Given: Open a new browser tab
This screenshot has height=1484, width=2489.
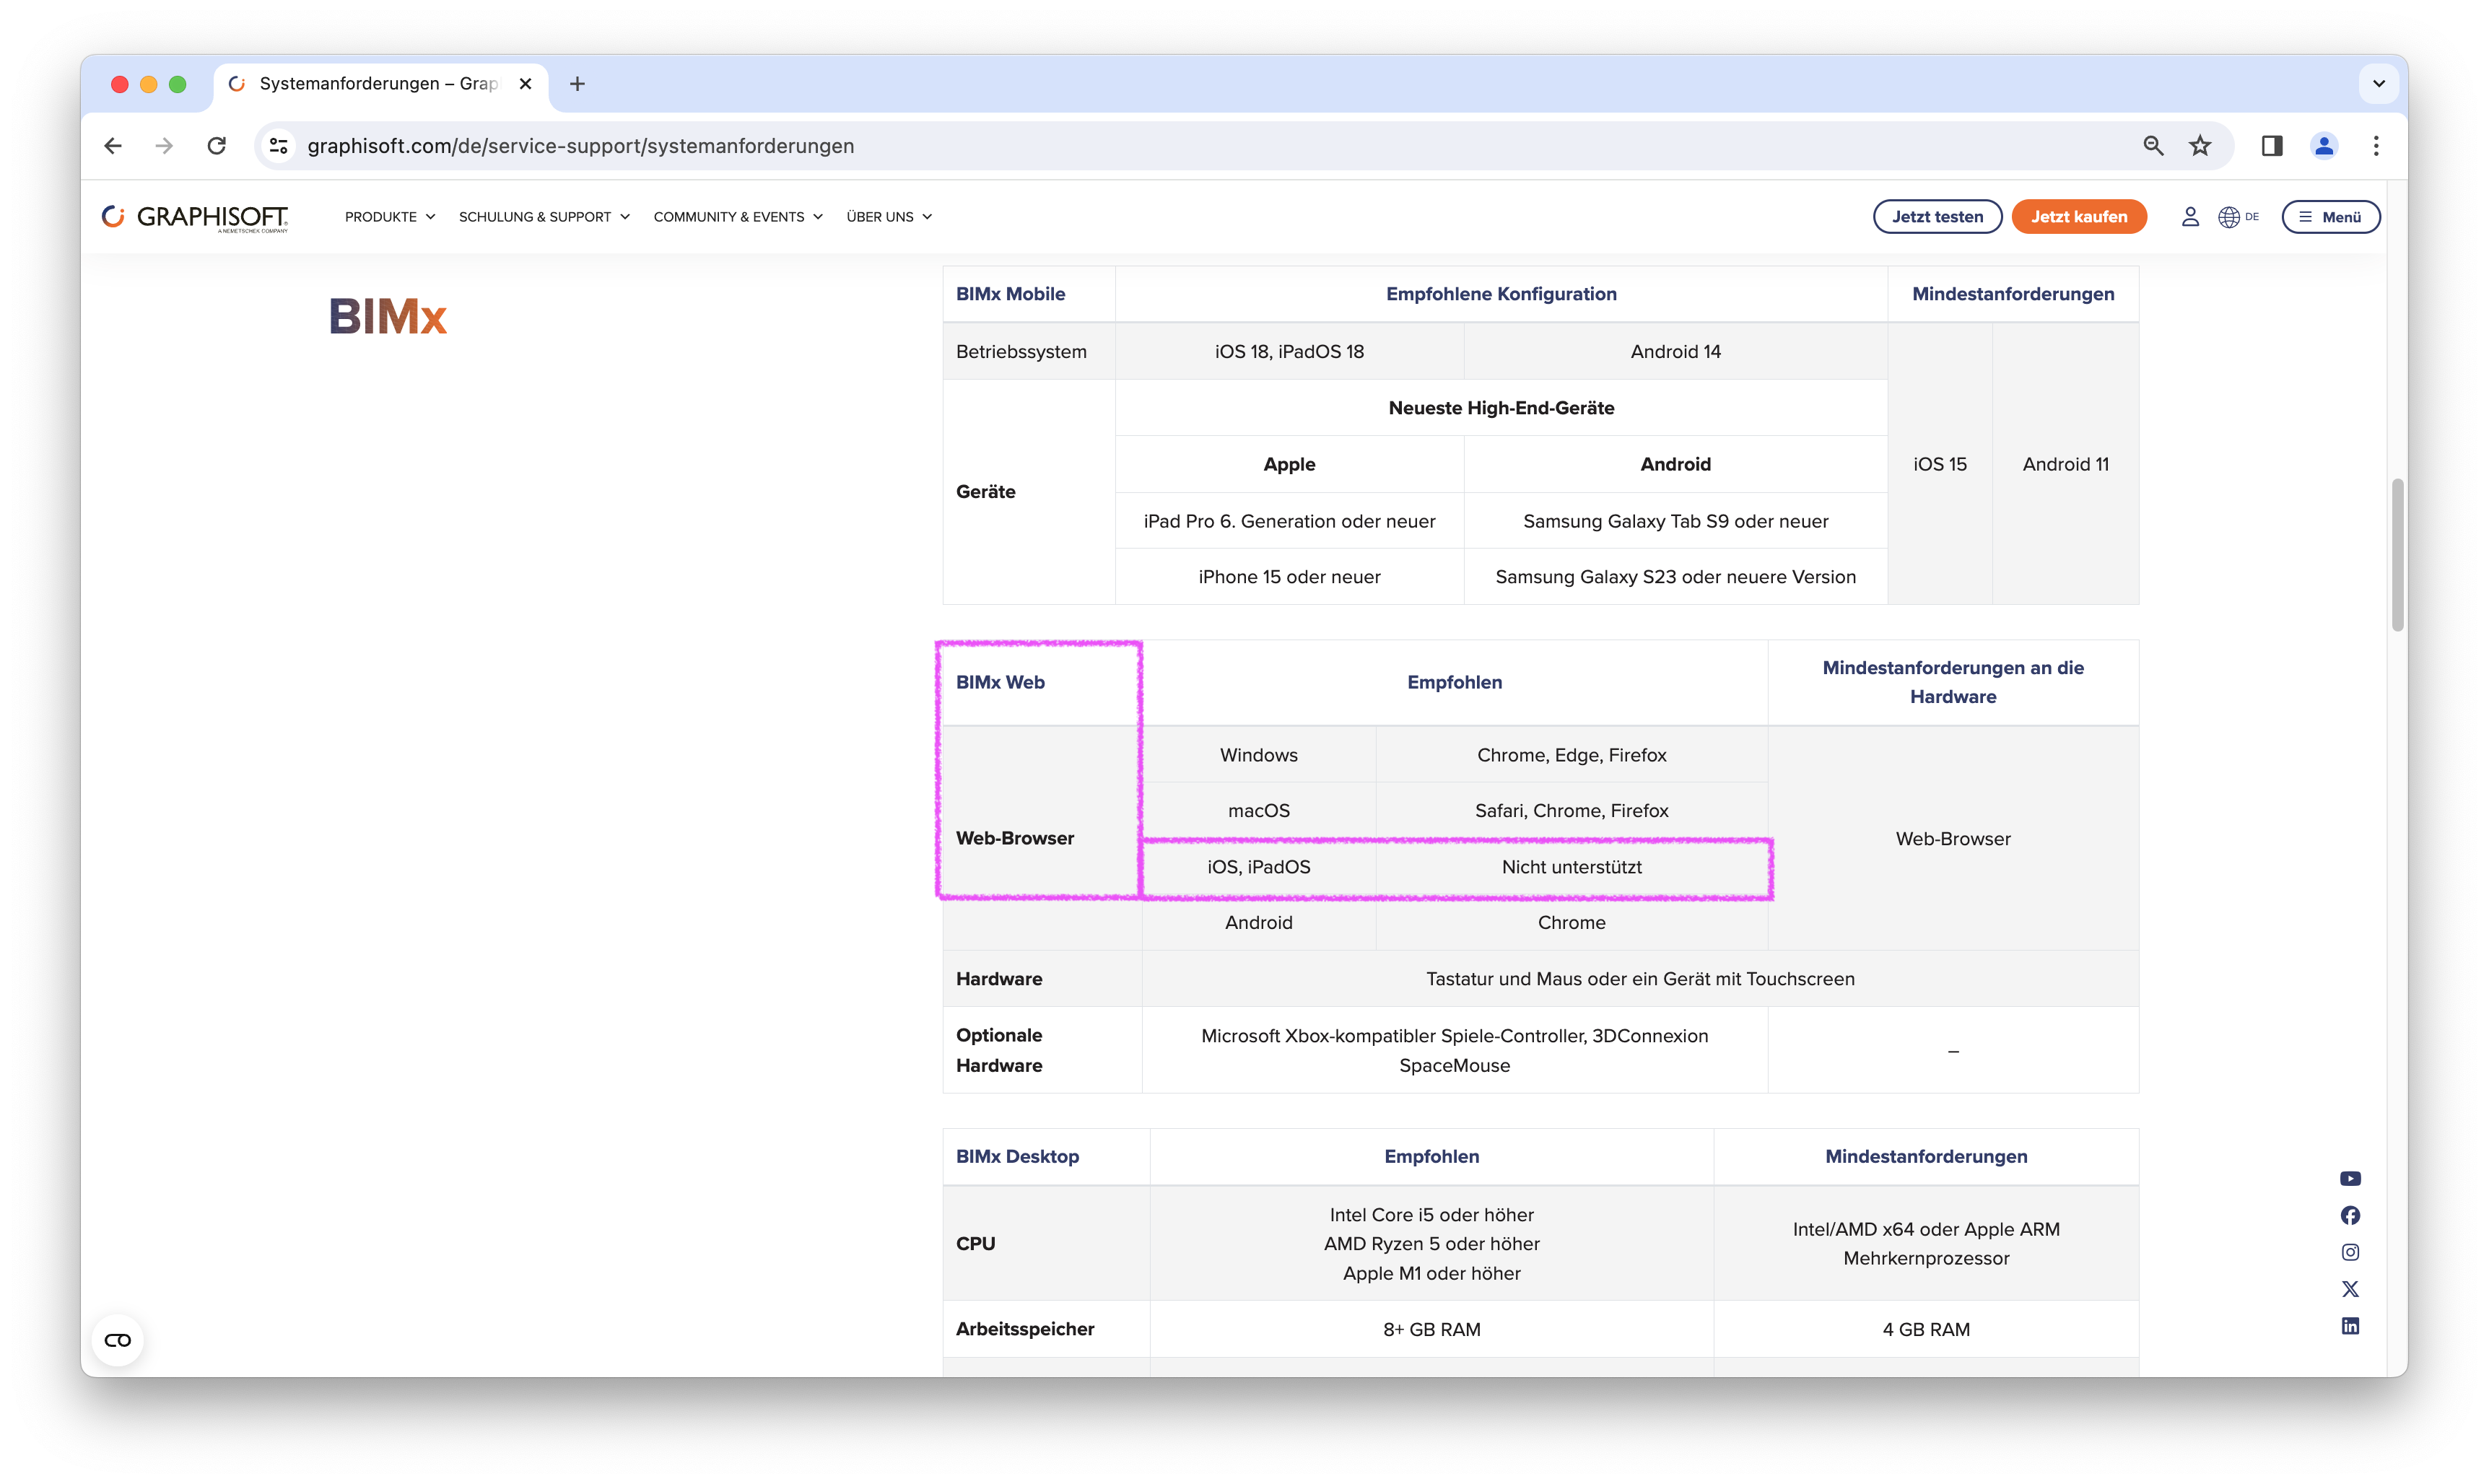Looking at the screenshot, I should pos(577,84).
